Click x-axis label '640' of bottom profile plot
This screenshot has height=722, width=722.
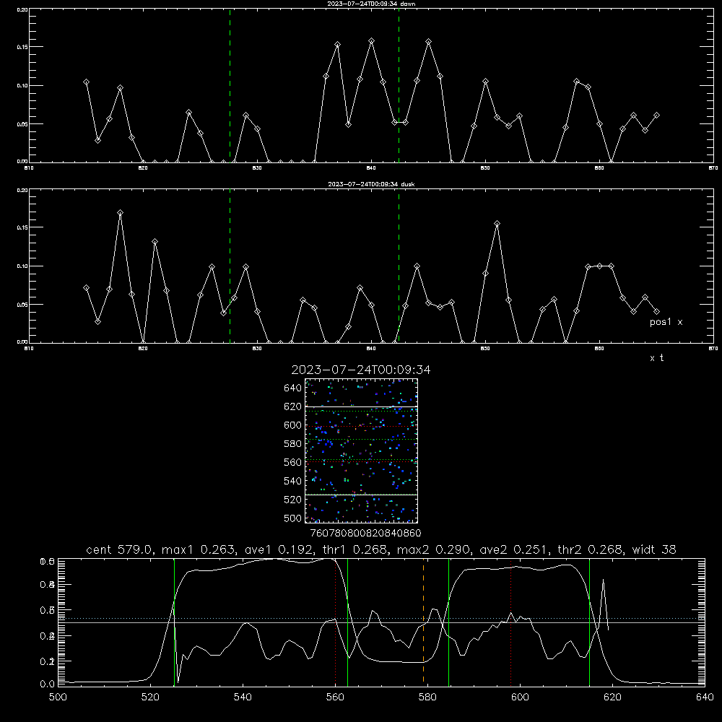(x=705, y=697)
